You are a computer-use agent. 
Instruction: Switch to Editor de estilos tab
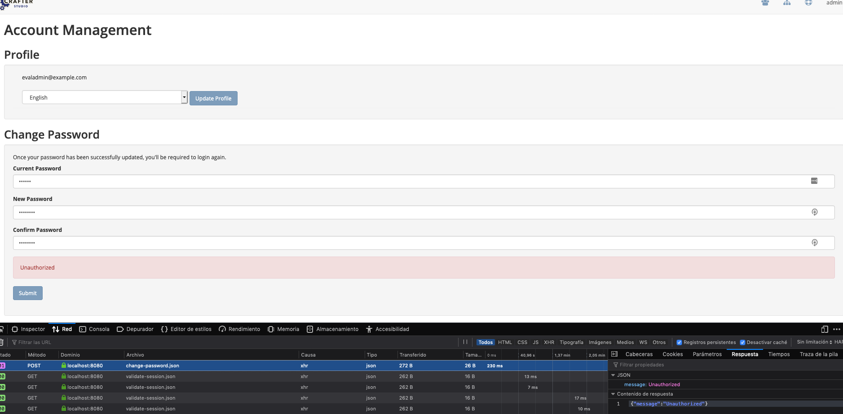point(186,329)
